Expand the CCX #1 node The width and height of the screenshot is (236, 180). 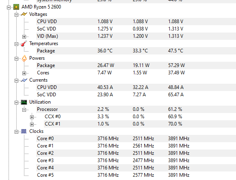pyautogui.click(x=32, y=124)
